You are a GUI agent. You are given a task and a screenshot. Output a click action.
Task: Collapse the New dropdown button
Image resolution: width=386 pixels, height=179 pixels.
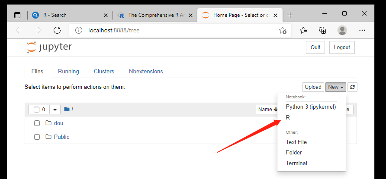tap(335, 87)
